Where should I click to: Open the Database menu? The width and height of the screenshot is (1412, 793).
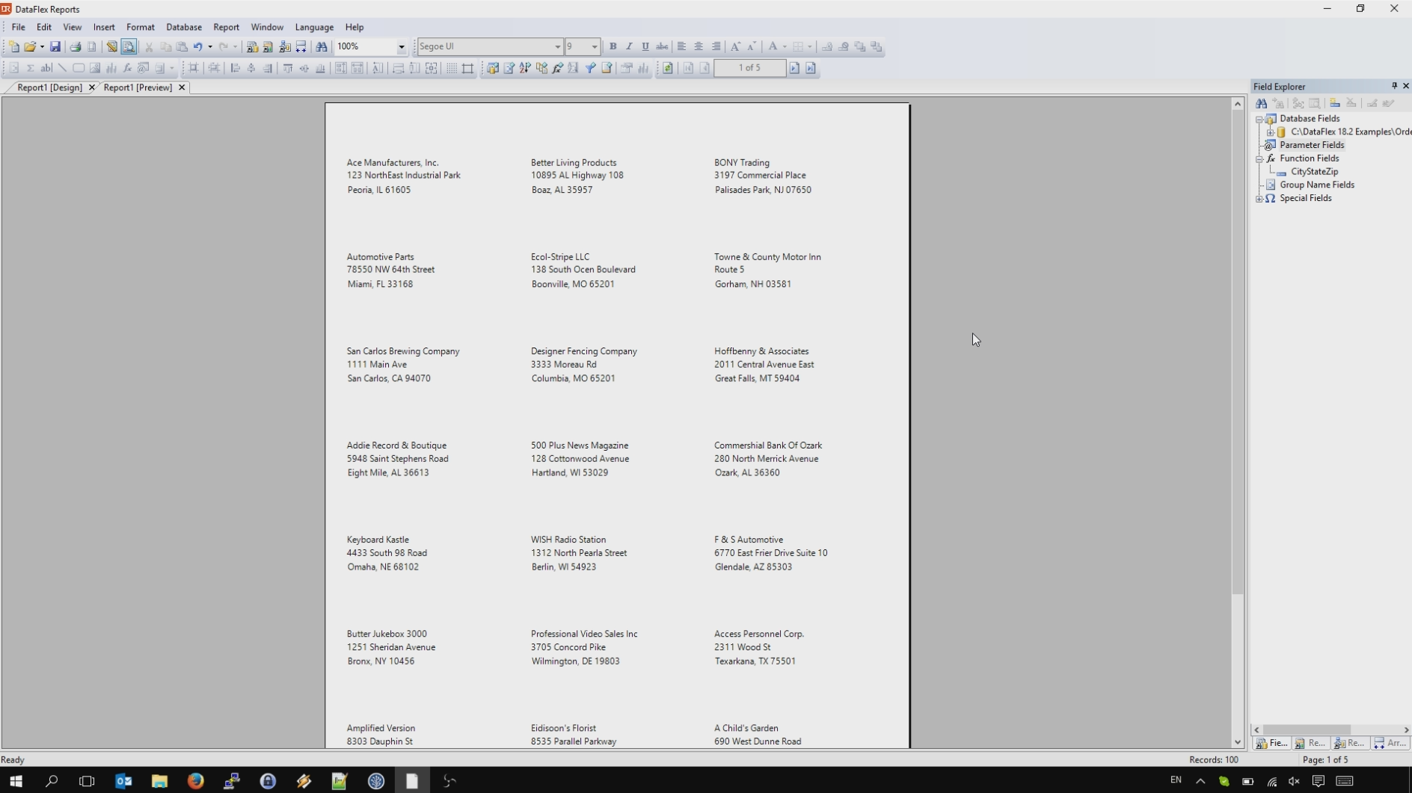click(x=183, y=27)
